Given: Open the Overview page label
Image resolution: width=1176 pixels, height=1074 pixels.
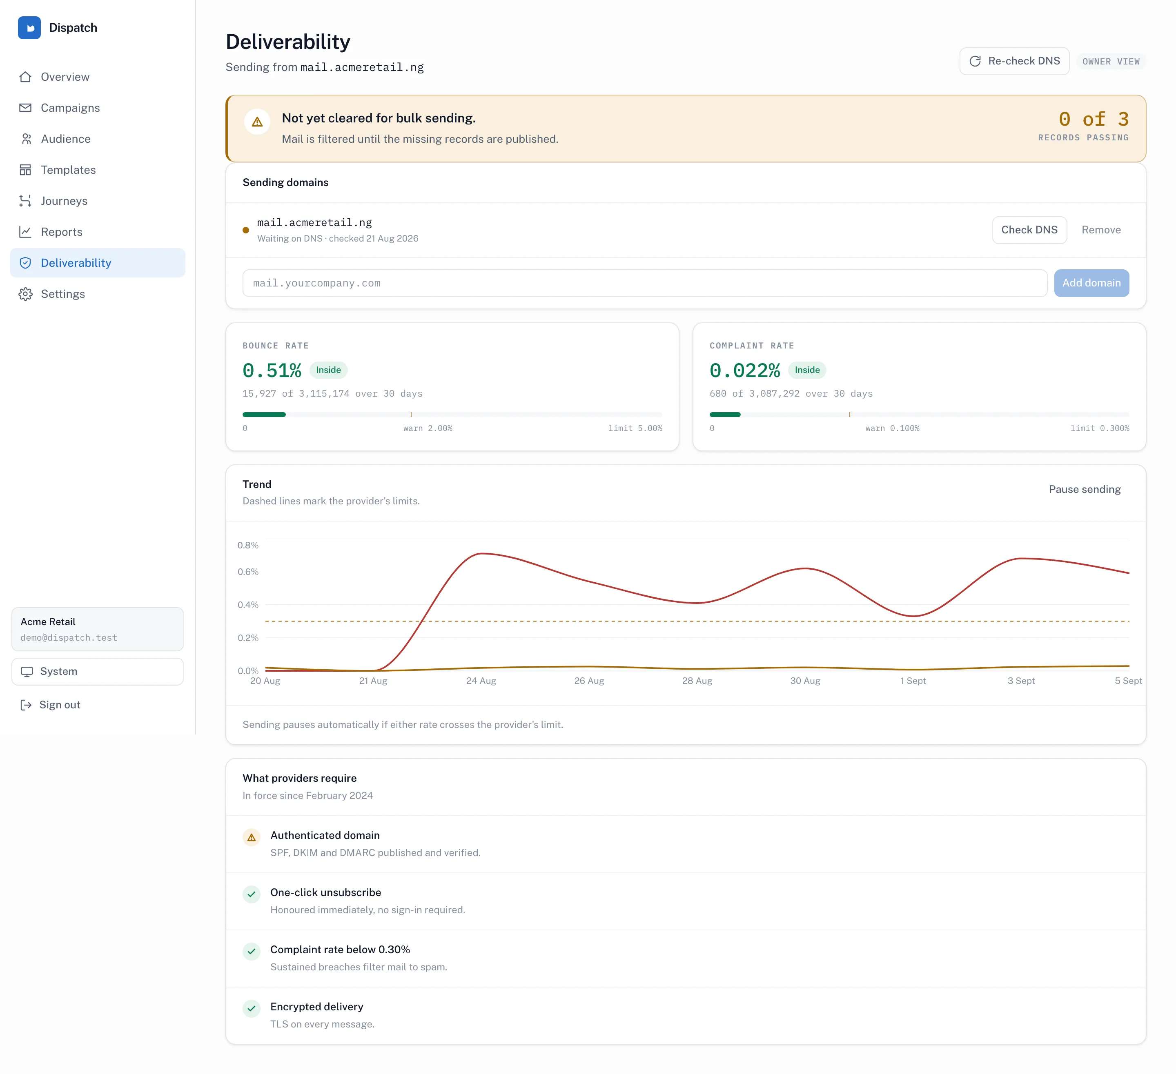Looking at the screenshot, I should [x=65, y=77].
